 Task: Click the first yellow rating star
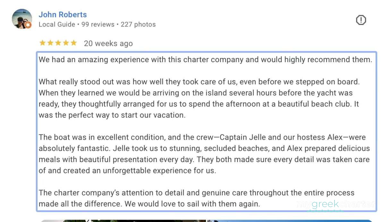point(42,43)
